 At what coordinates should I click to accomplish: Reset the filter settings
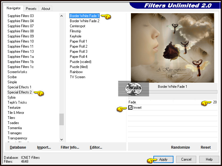coord(206,147)
